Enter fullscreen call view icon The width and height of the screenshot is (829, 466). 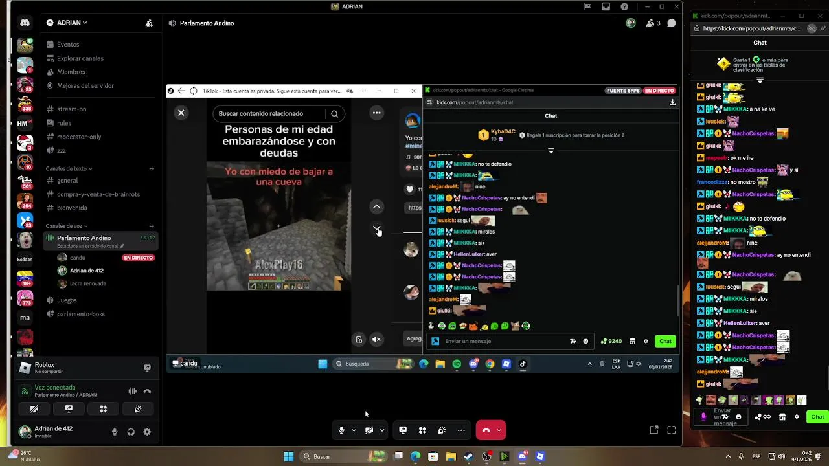pyautogui.click(x=672, y=430)
